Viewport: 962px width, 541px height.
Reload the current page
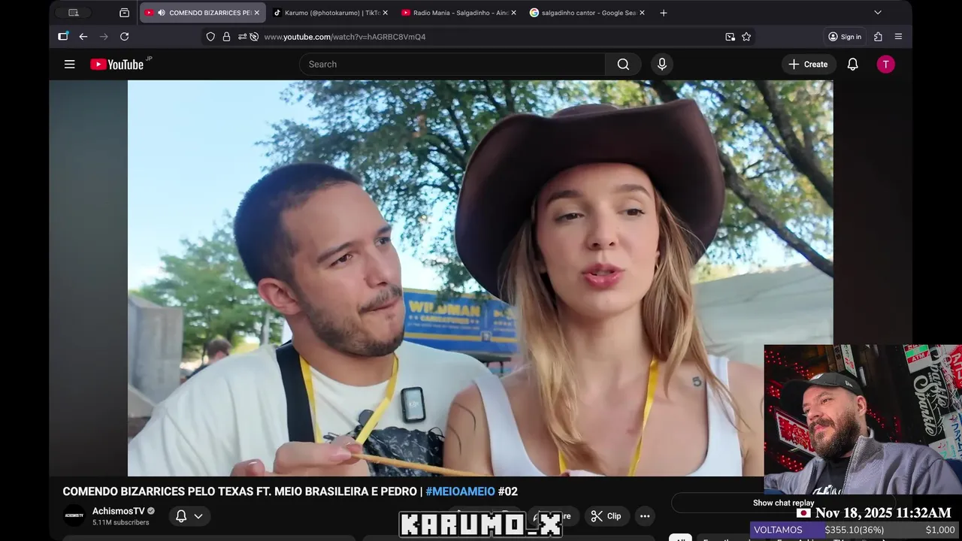pyautogui.click(x=125, y=37)
